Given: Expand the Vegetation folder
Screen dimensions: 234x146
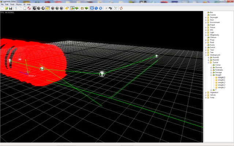Looking at the screenshot, I should (205, 92).
